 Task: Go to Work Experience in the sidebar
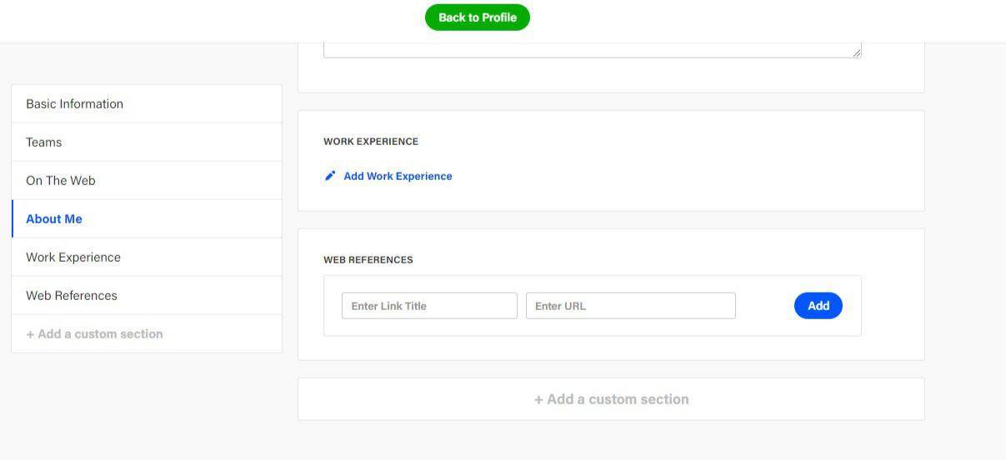147,257
